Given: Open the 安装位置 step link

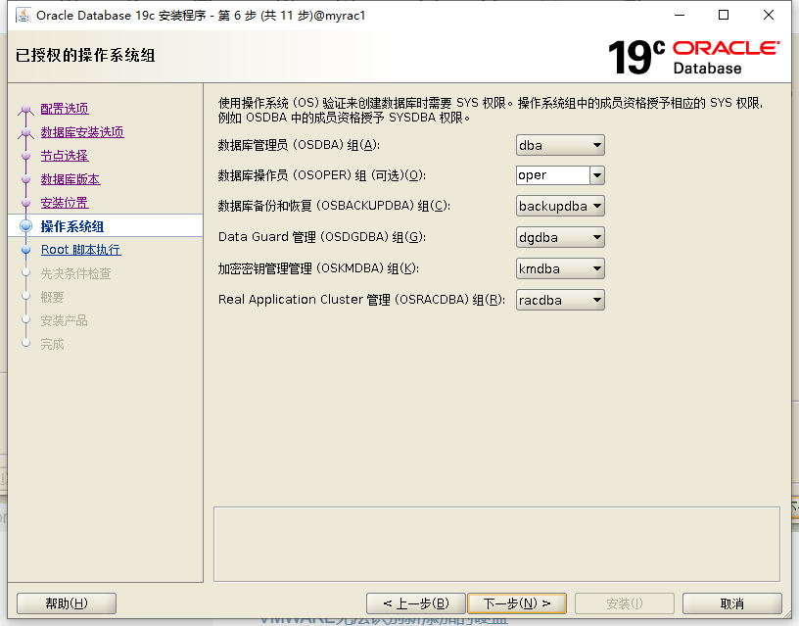Looking at the screenshot, I should [x=65, y=203].
